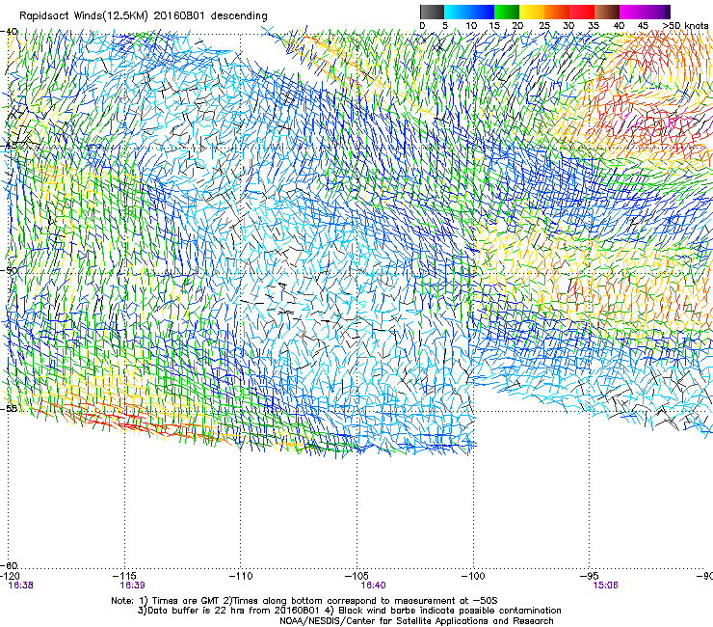
Task: Click the '0' label under the color bar
Action: [x=422, y=25]
